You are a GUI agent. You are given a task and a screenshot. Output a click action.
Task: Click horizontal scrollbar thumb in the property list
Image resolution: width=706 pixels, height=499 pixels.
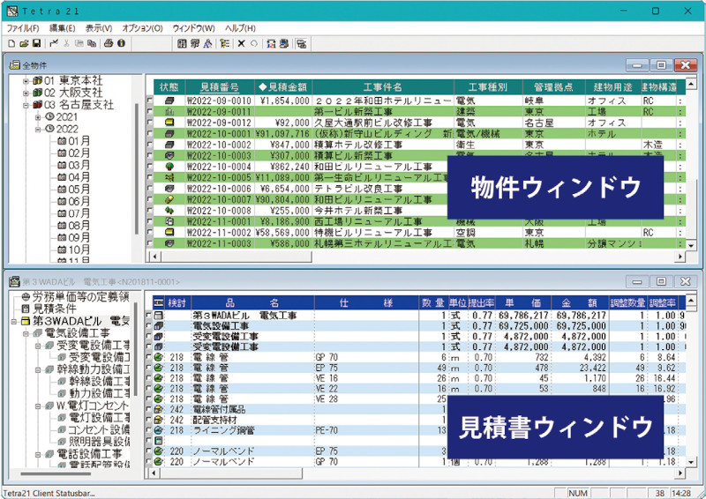(237, 257)
